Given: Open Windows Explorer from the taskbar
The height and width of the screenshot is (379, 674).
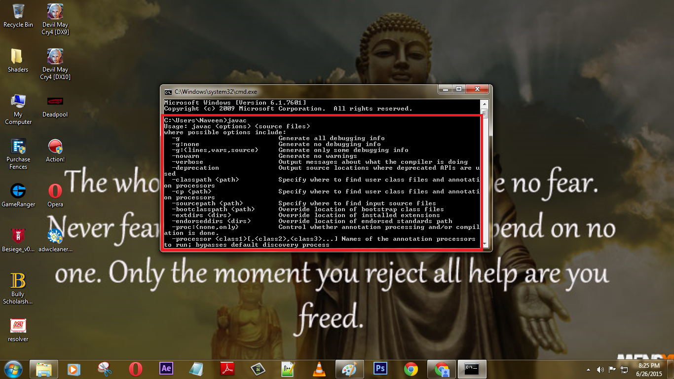Looking at the screenshot, I should point(43,369).
